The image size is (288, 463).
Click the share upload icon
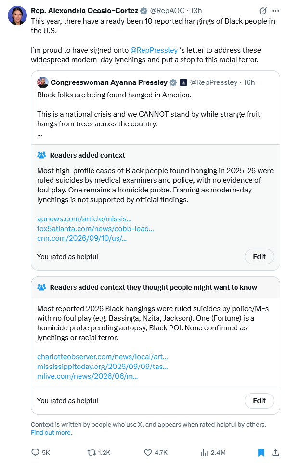275,452
